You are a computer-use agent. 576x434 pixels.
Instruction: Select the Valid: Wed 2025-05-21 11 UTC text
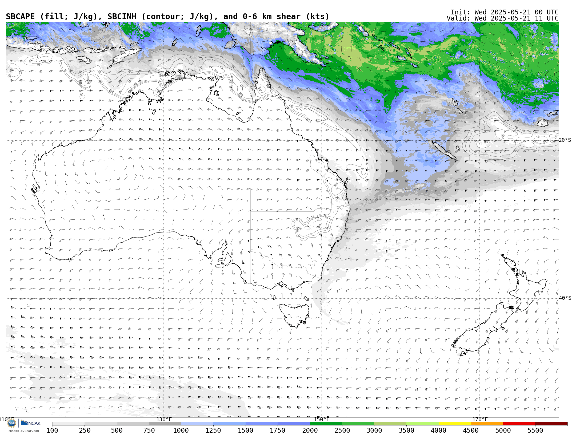[502, 18]
